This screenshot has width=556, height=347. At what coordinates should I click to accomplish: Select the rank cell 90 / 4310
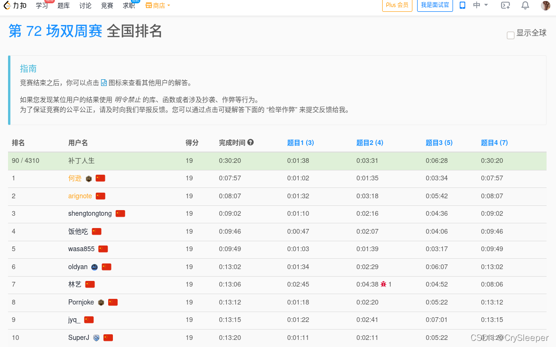pos(26,161)
